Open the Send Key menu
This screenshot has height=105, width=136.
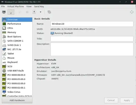(x=39, y=6)
